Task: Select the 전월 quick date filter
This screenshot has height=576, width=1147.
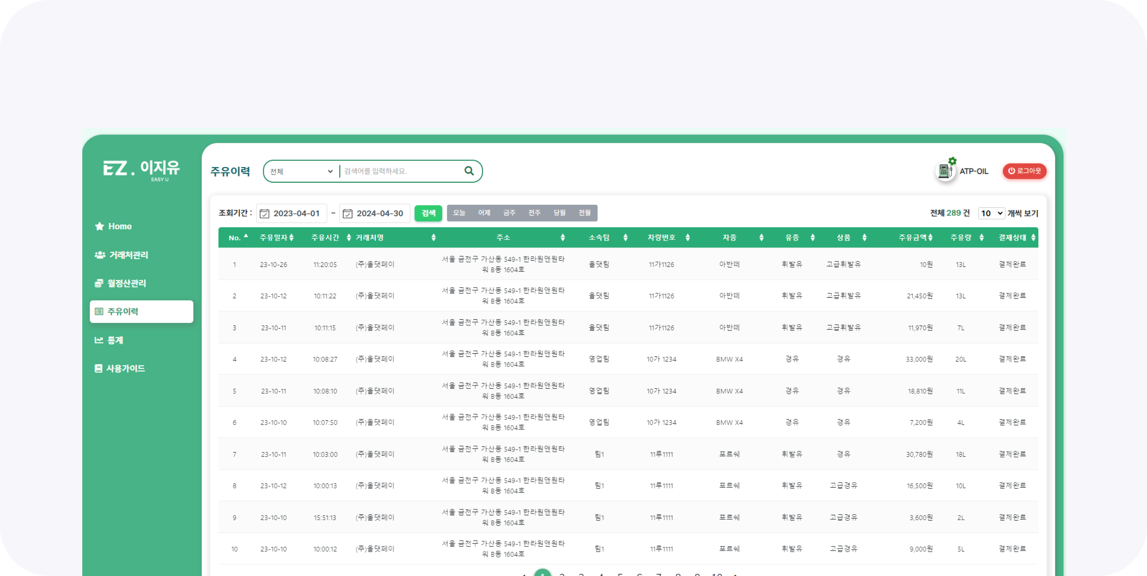Action: [x=584, y=213]
